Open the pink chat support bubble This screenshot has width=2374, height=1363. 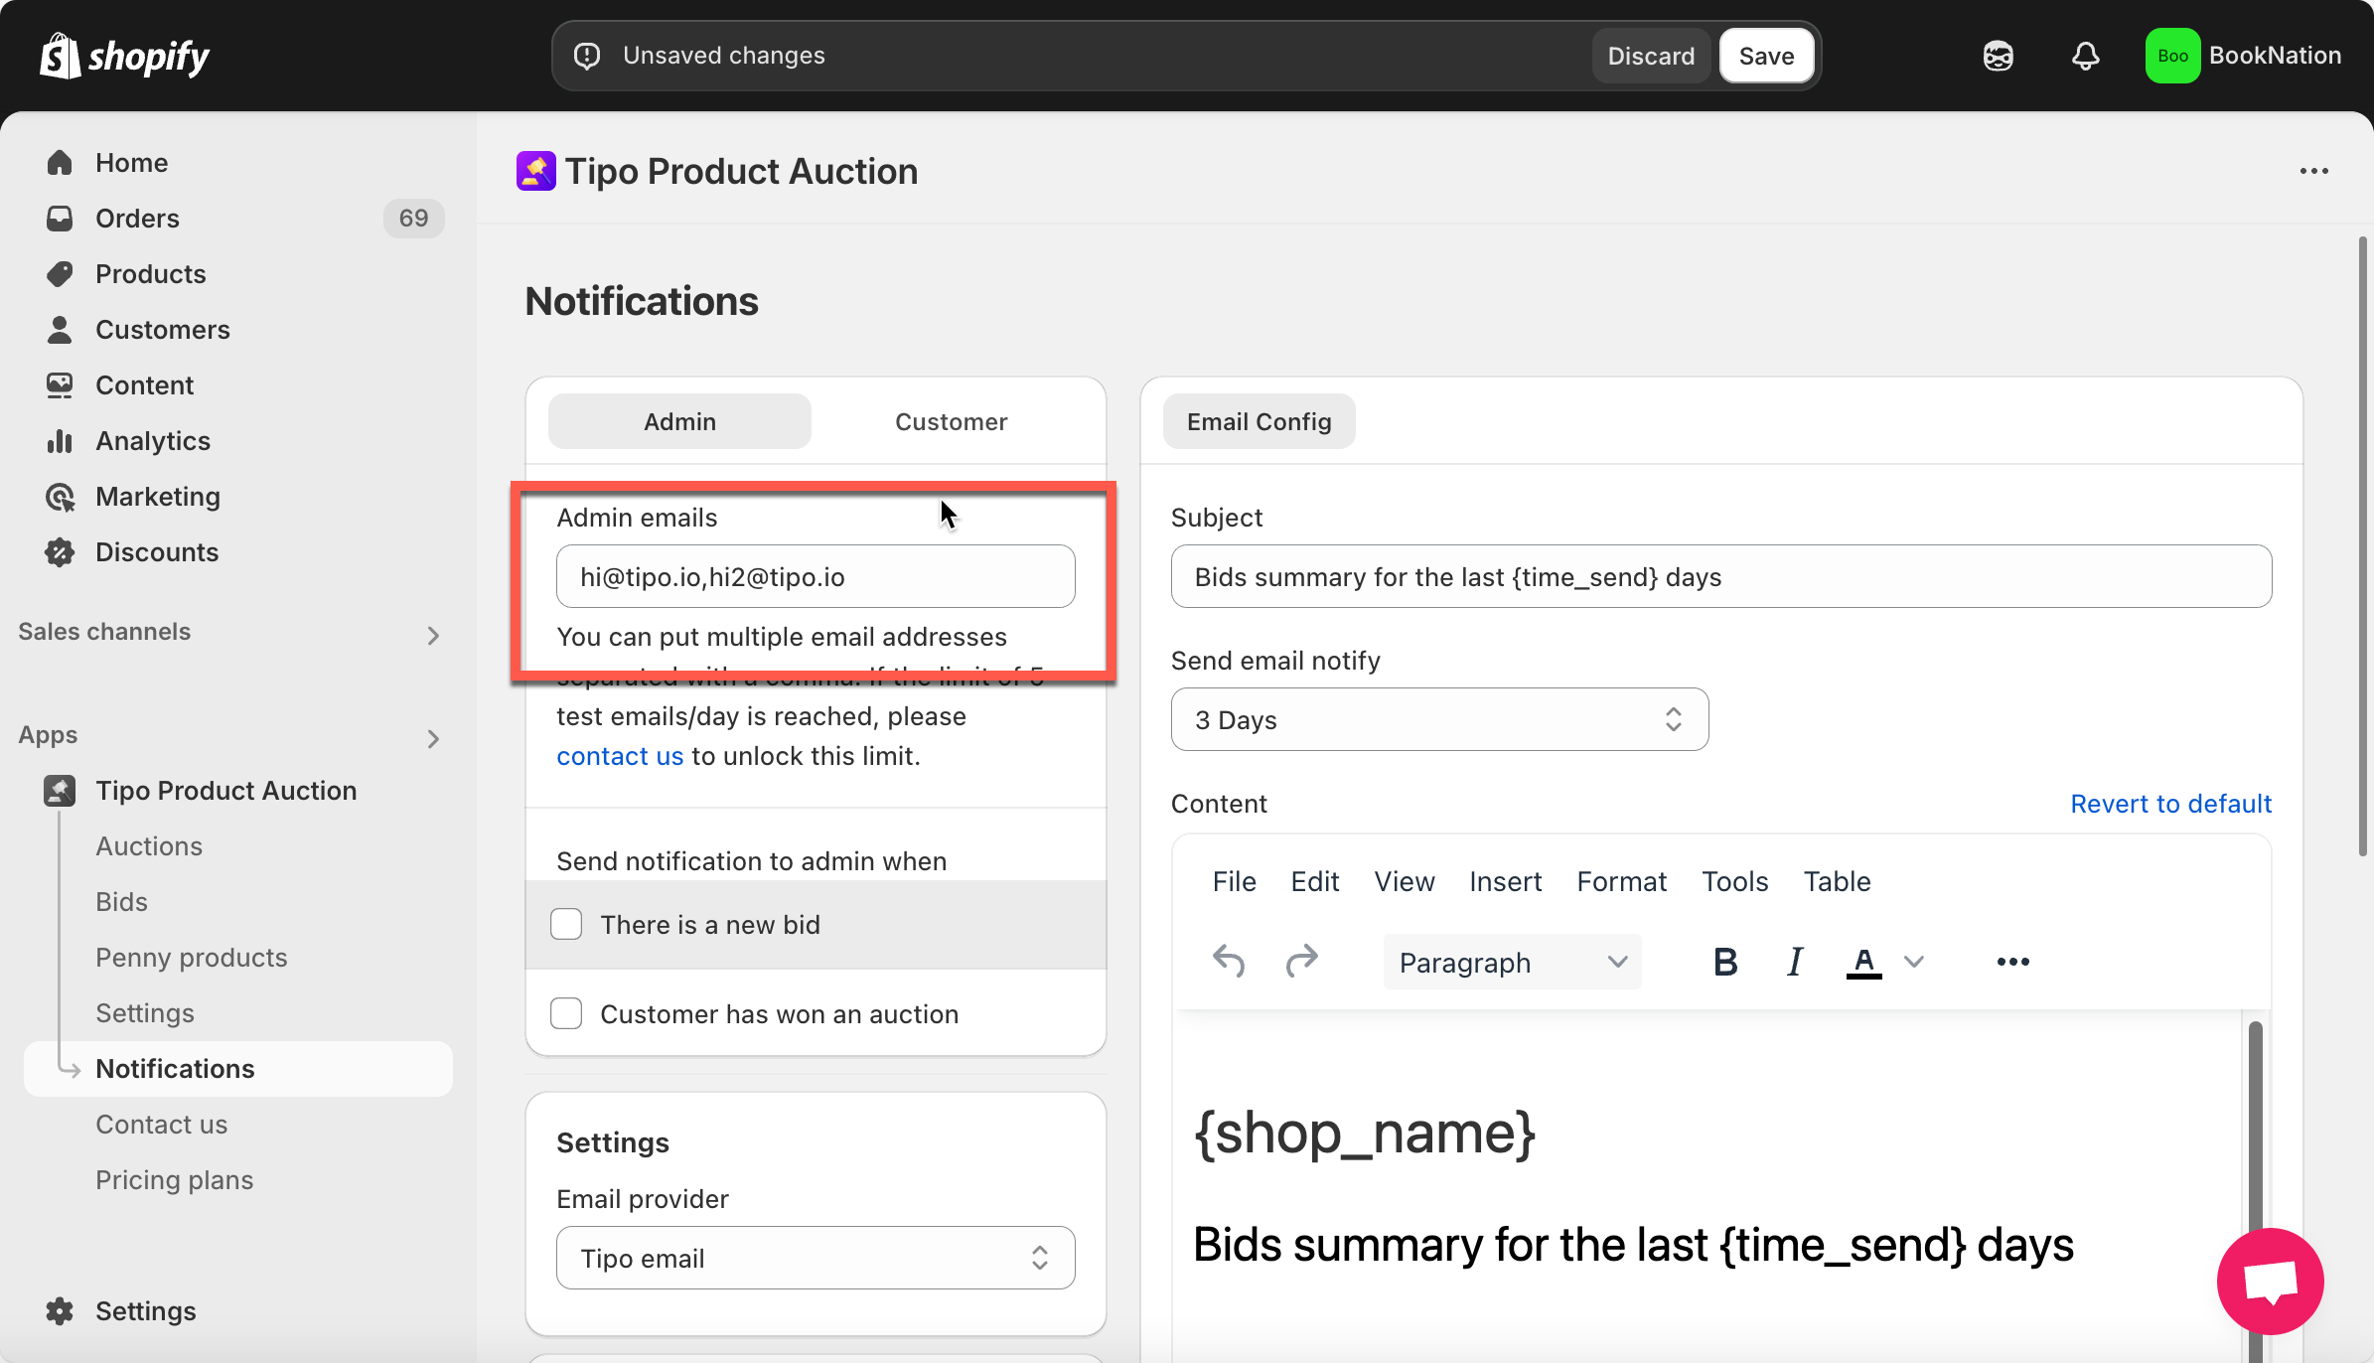pyautogui.click(x=2270, y=1281)
